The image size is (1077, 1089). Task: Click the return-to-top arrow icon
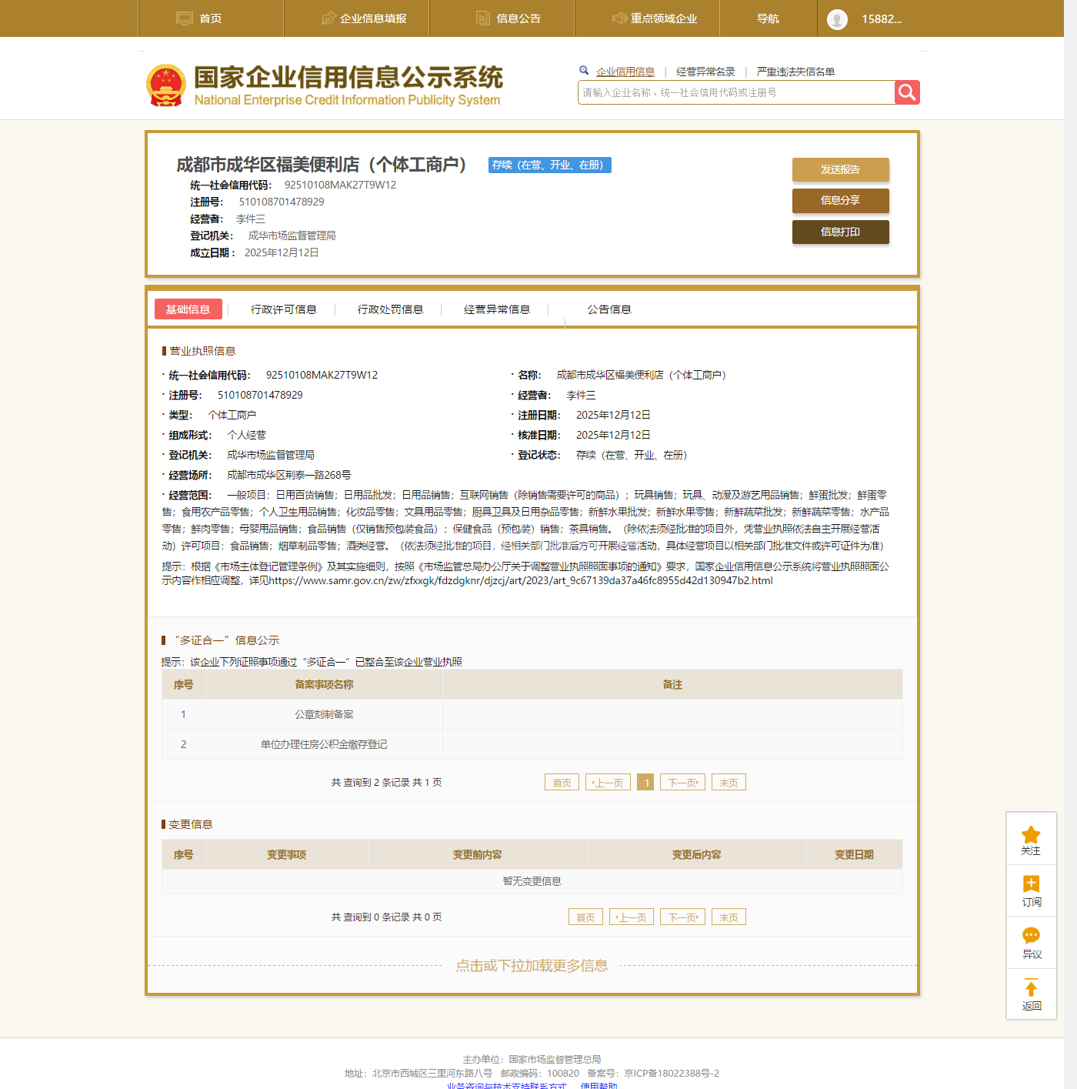(1031, 988)
